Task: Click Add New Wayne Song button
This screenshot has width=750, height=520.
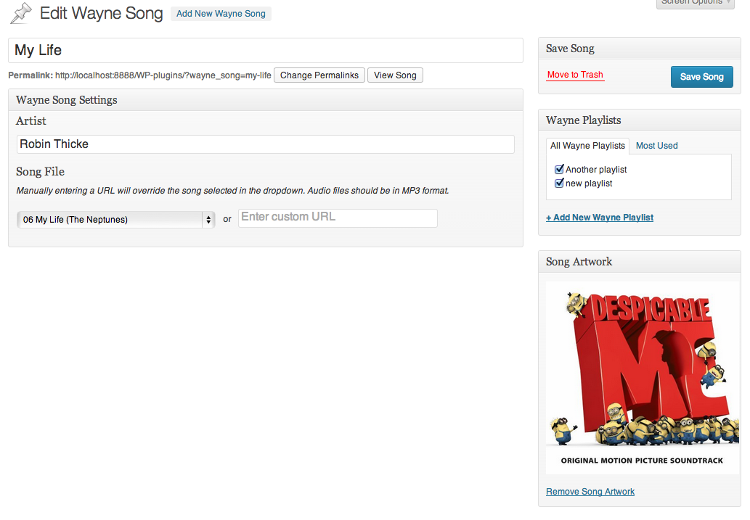Action: [221, 14]
